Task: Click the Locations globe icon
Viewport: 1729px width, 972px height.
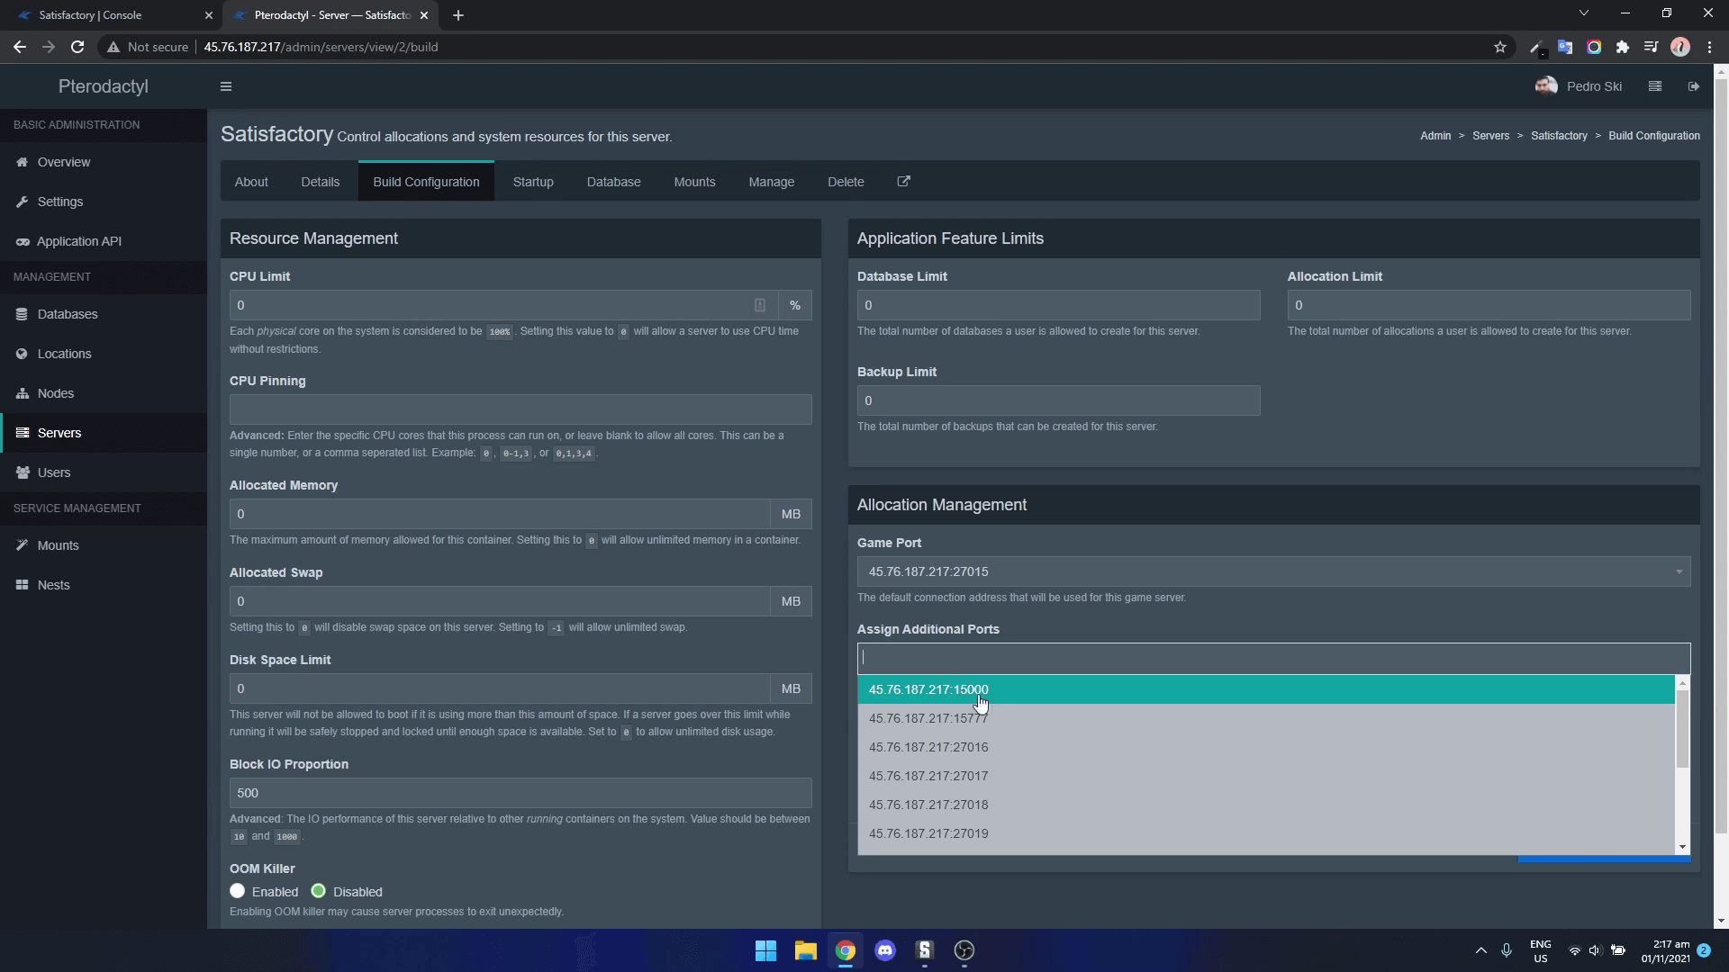Action: (22, 354)
